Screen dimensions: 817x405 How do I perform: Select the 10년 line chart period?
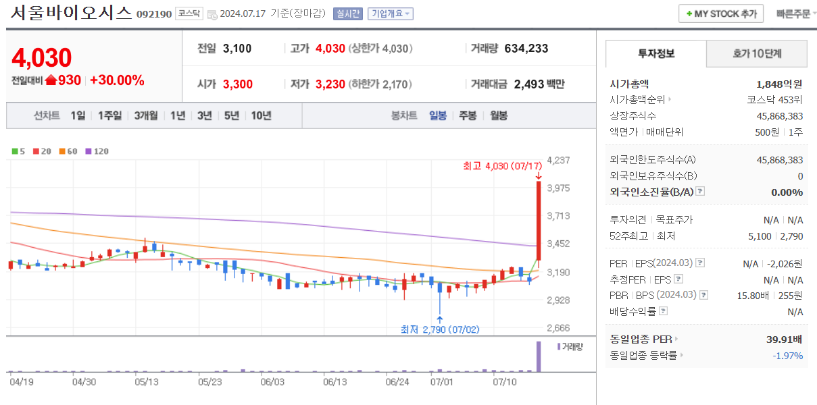pos(261,115)
